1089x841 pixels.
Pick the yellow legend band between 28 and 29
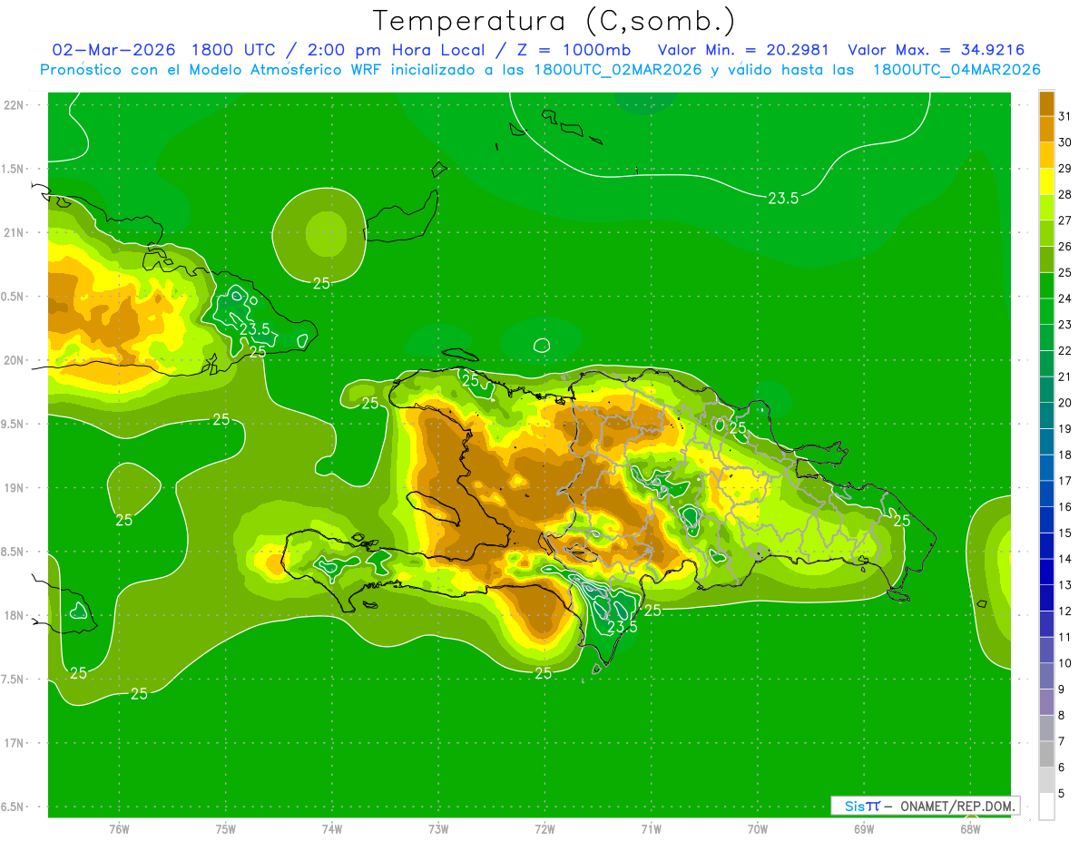point(1046,181)
